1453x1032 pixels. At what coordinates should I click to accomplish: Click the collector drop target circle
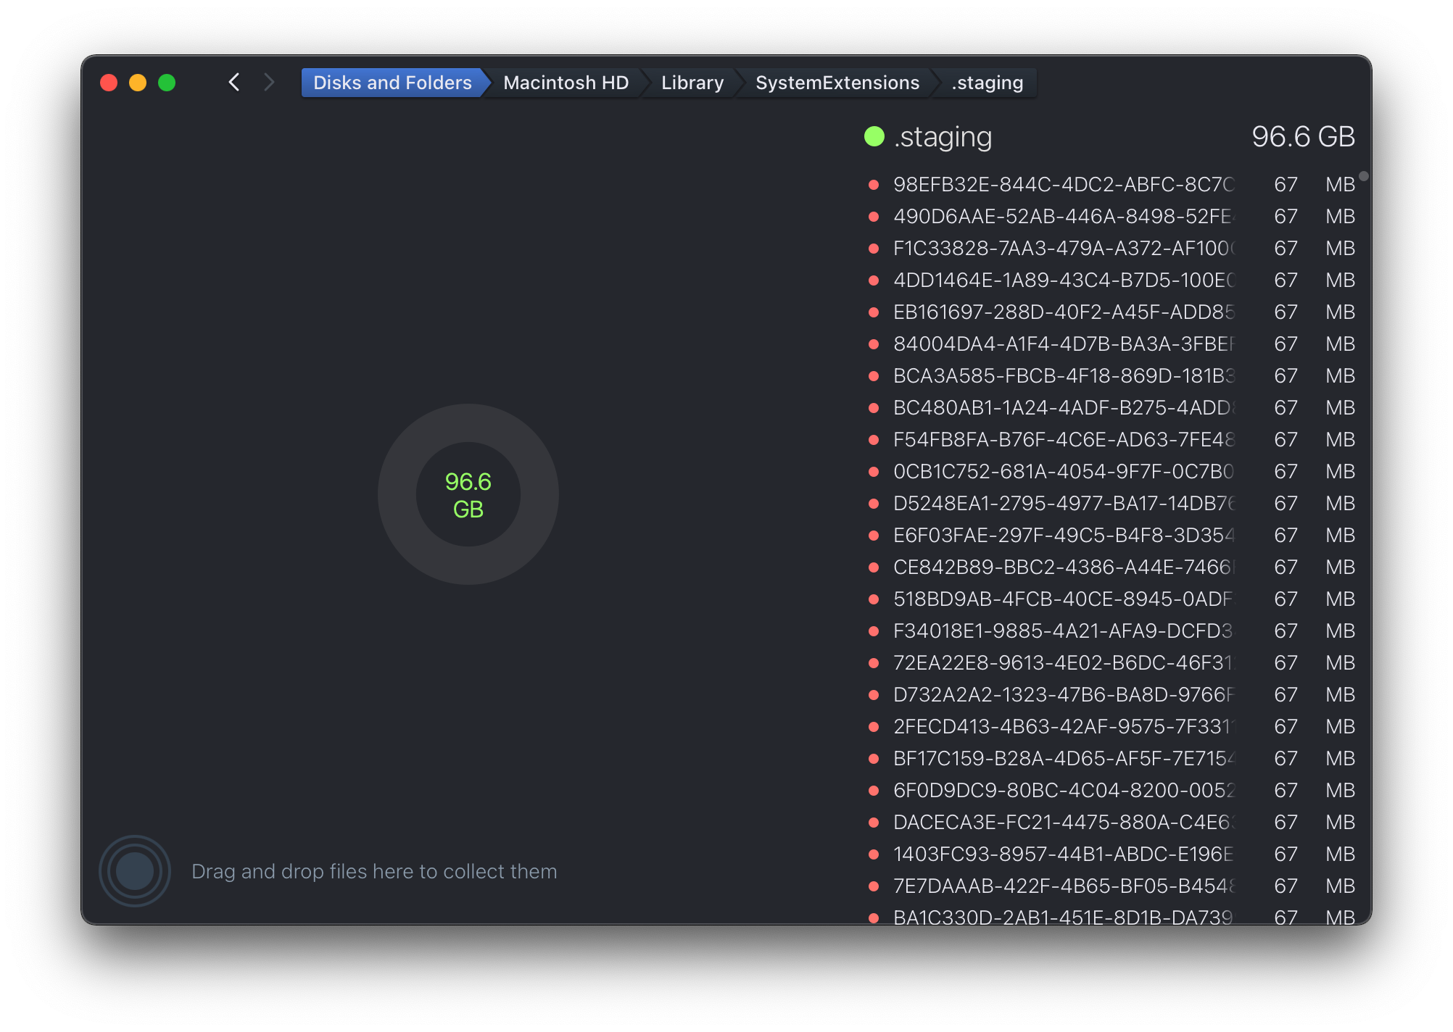coord(135,870)
